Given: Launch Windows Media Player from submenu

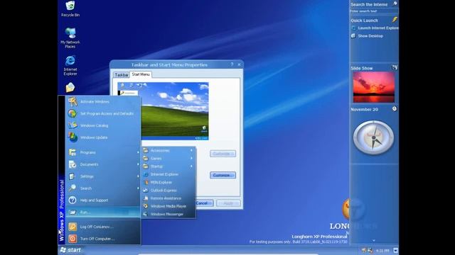Looking at the screenshot, I should pyautogui.click(x=168, y=206).
